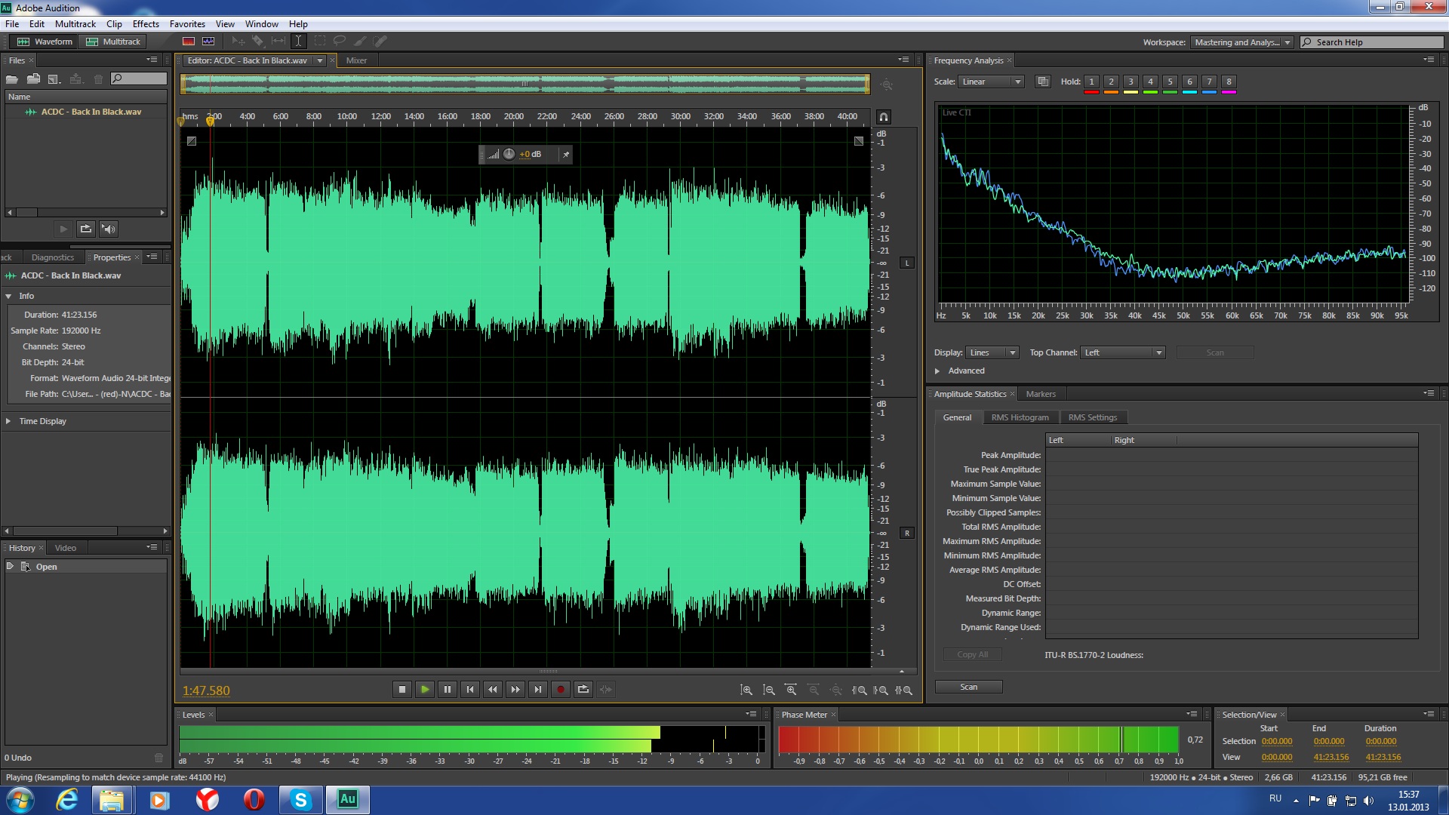The image size is (1449, 815).
Task: Zoom out amplitude
Action: click(769, 690)
